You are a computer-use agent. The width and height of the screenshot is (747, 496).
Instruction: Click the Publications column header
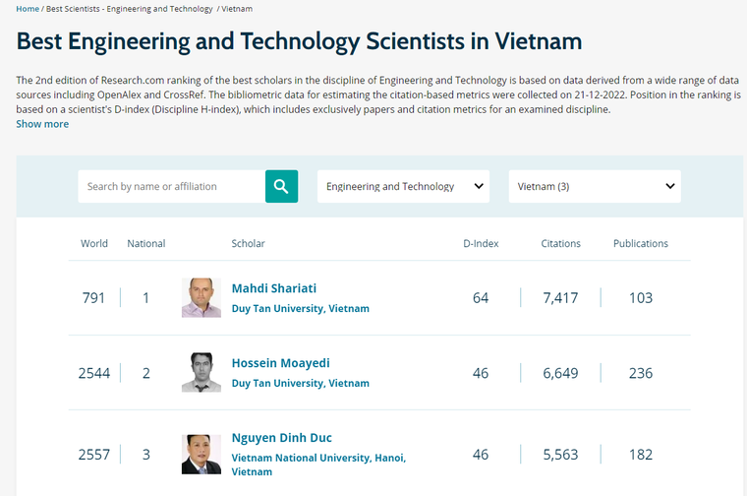point(640,243)
